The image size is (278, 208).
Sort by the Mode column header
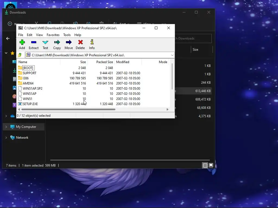(x=155, y=62)
